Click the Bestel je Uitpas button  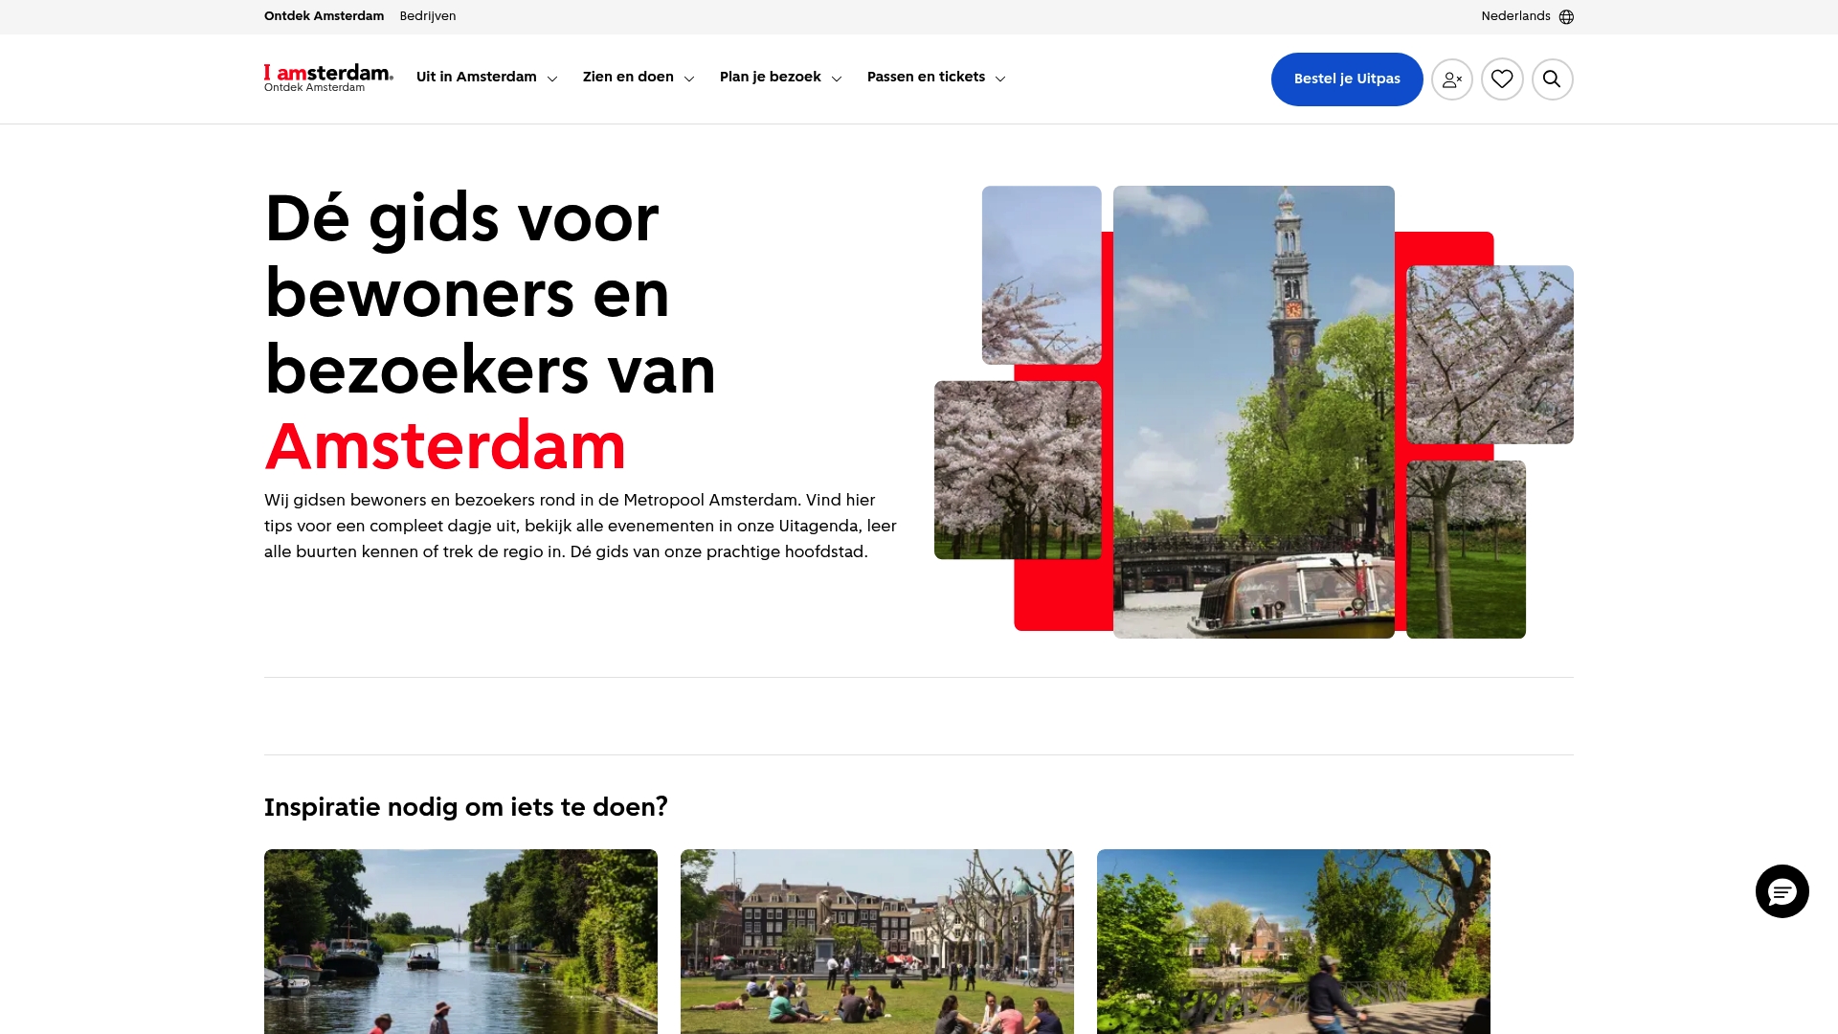(1347, 79)
